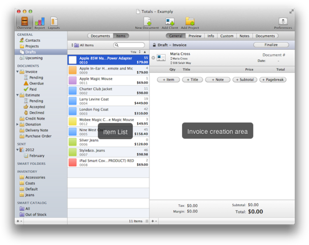
Task: Switch to the General tab
Action: click(176, 36)
